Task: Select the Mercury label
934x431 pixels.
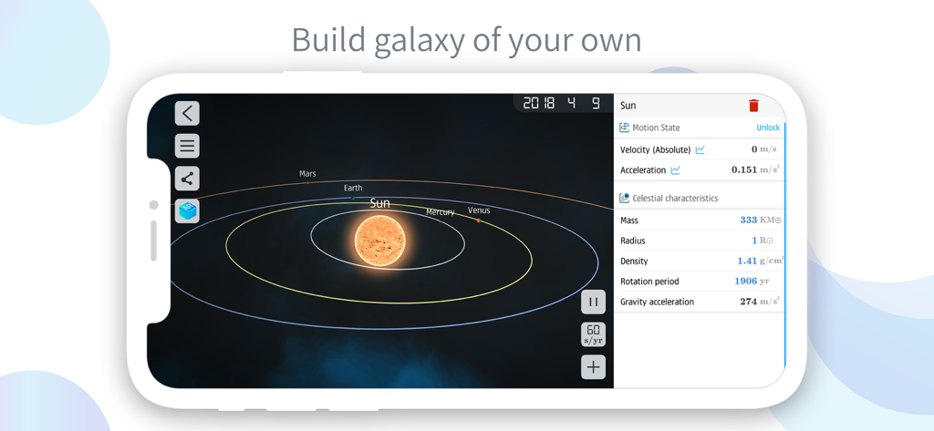Action: click(441, 212)
